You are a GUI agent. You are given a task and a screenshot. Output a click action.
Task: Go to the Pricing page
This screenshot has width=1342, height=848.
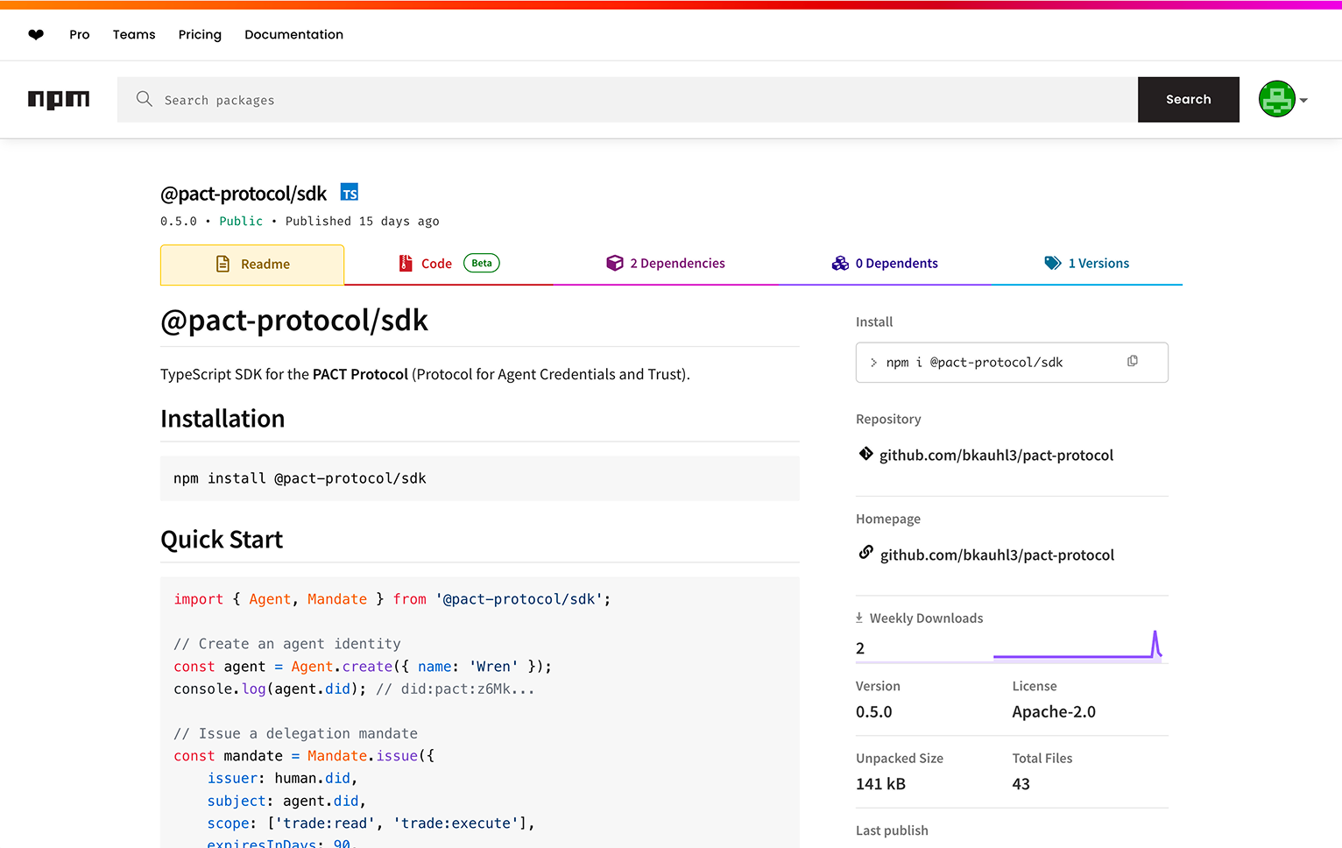coord(200,34)
